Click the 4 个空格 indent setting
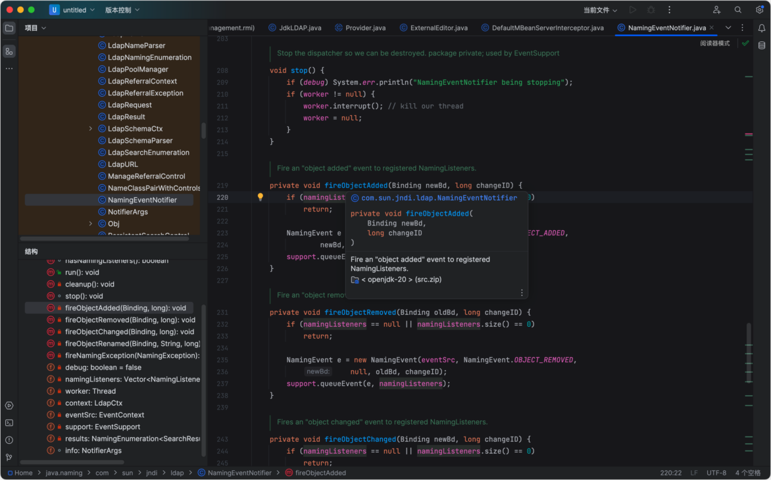The image size is (771, 480). [748, 473]
